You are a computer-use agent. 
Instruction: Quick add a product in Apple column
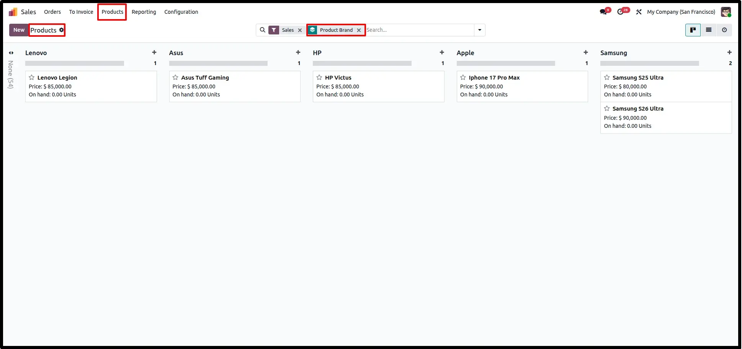(x=586, y=52)
